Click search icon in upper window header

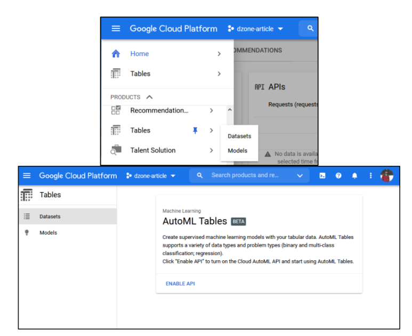(x=310, y=28)
